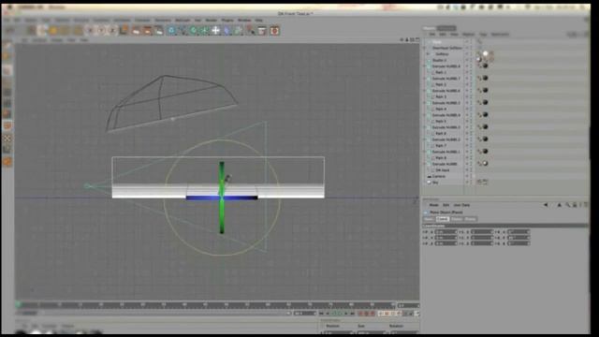This screenshot has height=337, width=599.
Task: Select the Sky object row
Action: [x=435, y=183]
